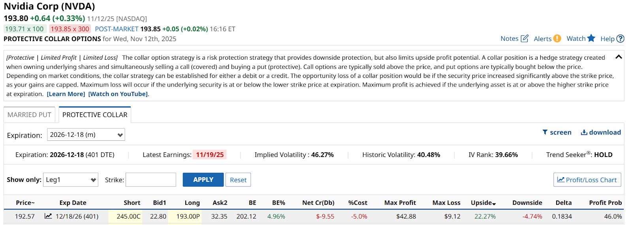Click the Reset button

click(238, 180)
